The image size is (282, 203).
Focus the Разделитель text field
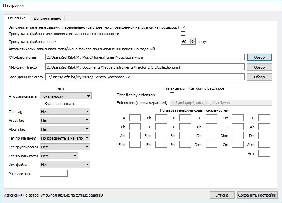[54, 173]
